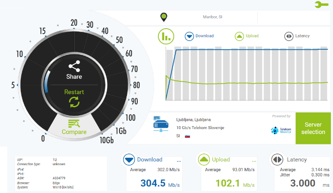Click the Latency header in results panel
The image size is (333, 193).
(x=296, y=159)
